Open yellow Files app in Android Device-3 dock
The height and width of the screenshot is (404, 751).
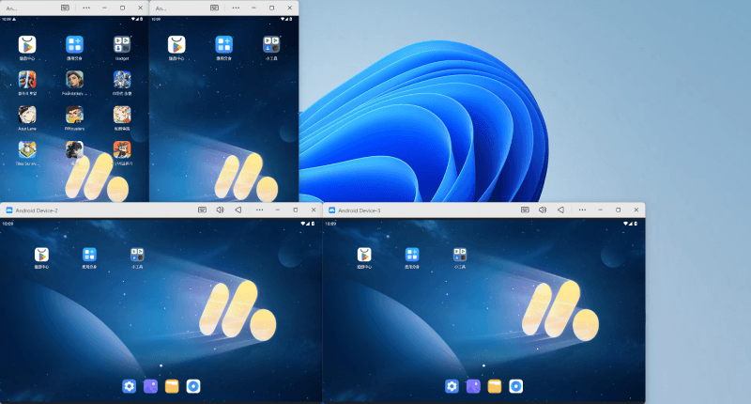(x=495, y=386)
